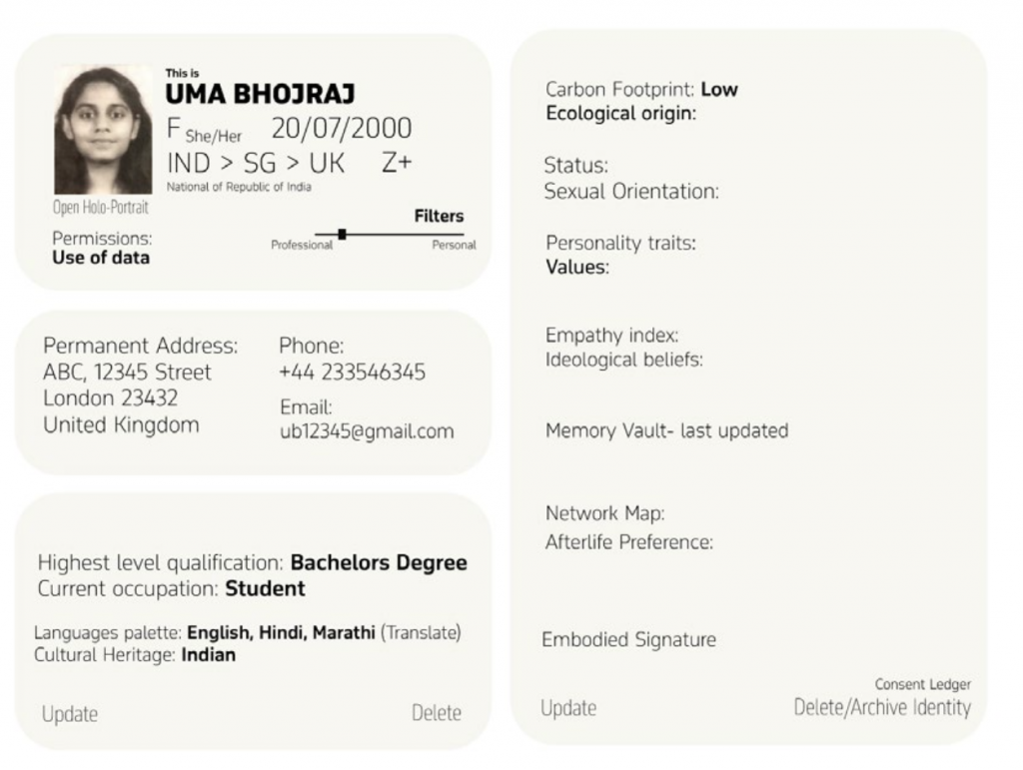Click the Professional–Personal filter slider handle
The image size is (1023, 770).
[x=342, y=234]
